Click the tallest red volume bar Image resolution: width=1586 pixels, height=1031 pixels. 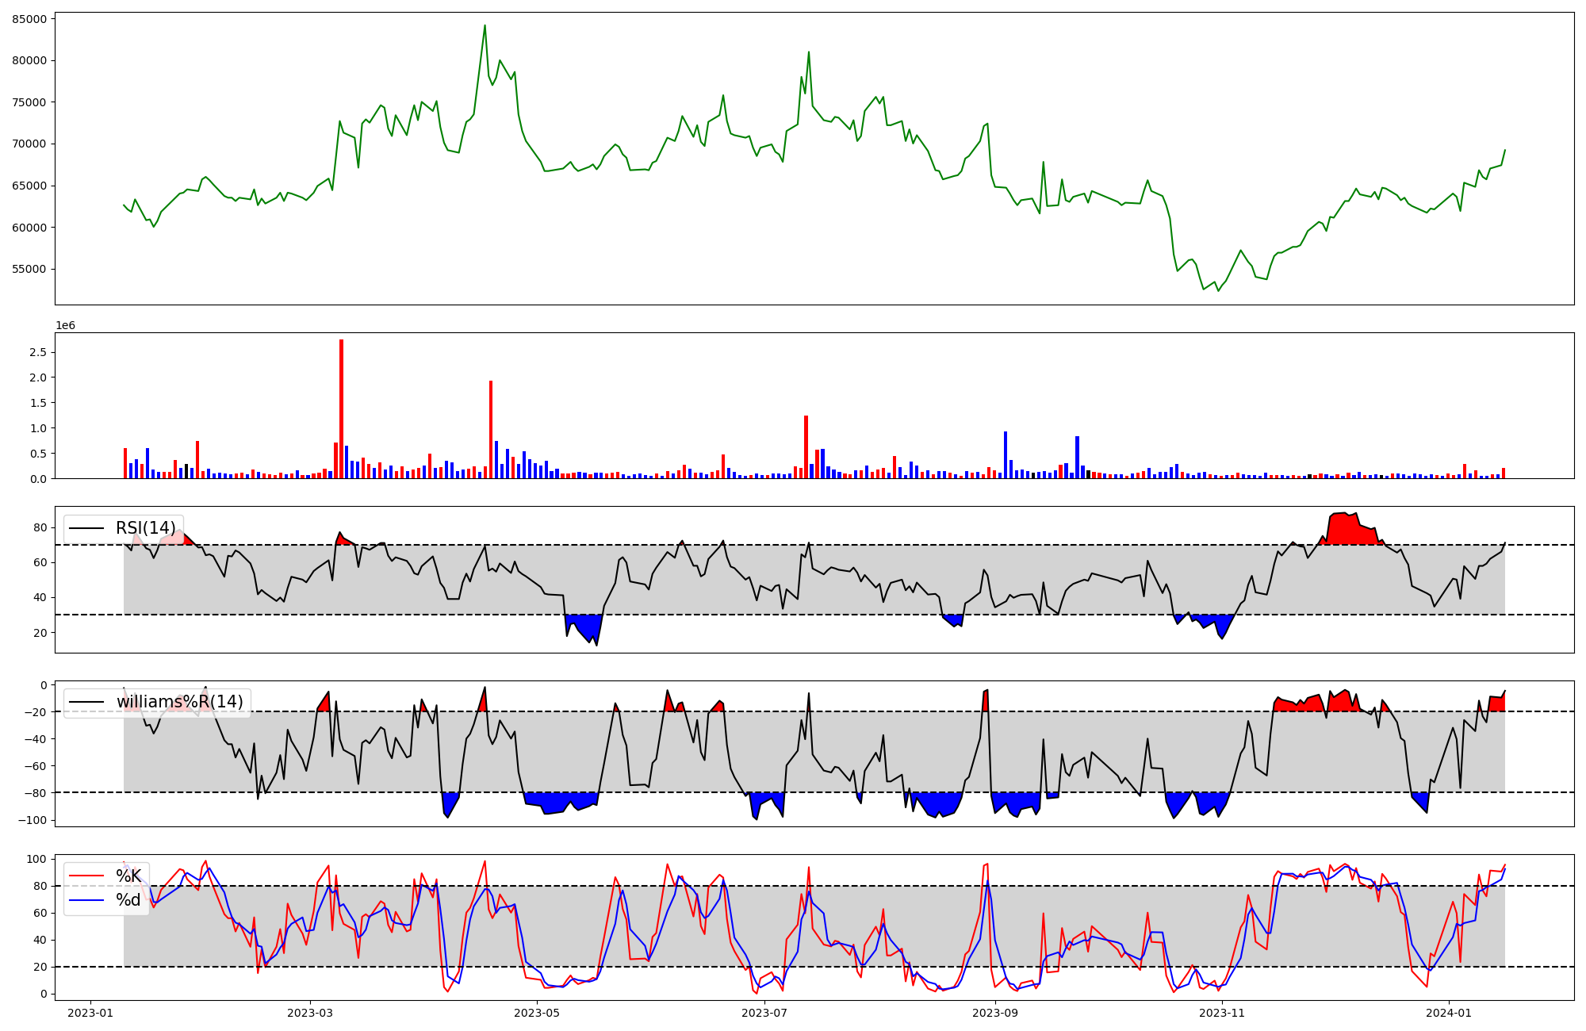341,408
